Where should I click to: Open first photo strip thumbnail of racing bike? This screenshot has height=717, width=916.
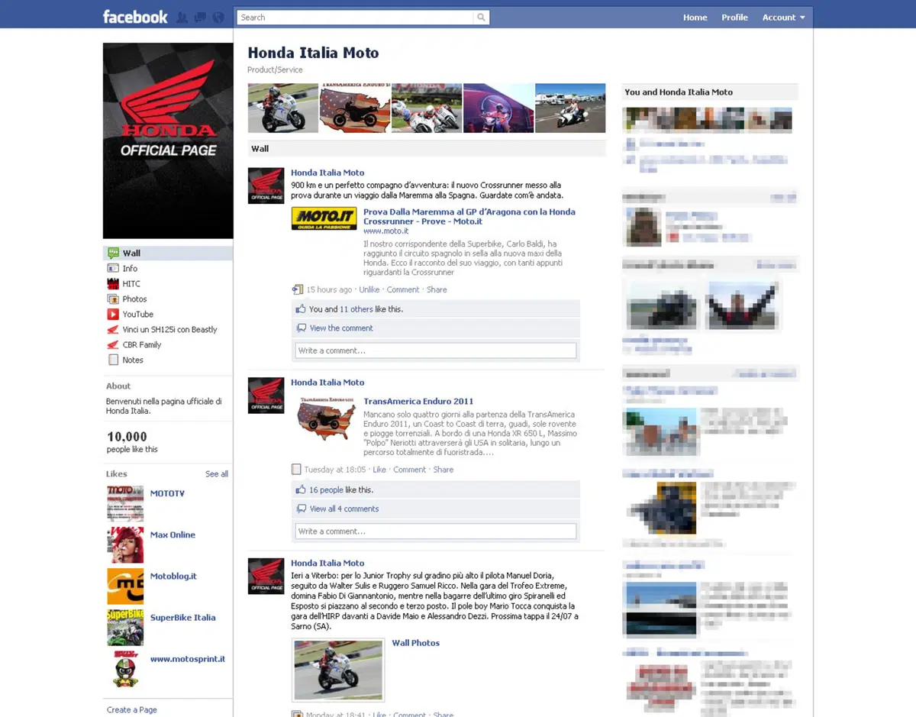[283, 108]
